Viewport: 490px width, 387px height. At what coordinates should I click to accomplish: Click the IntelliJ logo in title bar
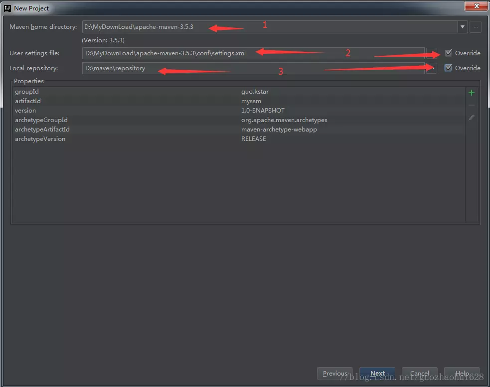click(7, 8)
